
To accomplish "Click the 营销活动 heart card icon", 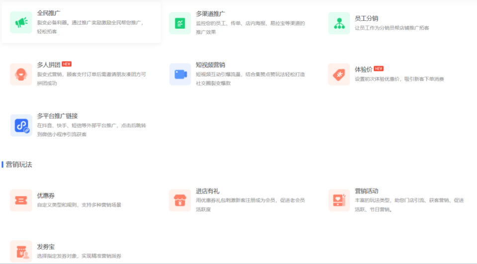I will [339, 200].
